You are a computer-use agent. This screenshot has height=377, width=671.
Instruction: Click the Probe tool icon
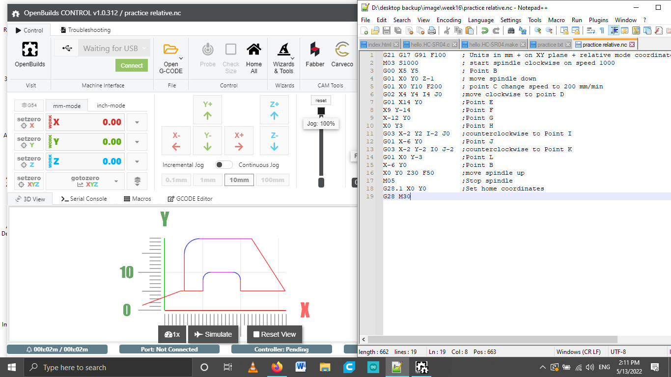point(208,49)
